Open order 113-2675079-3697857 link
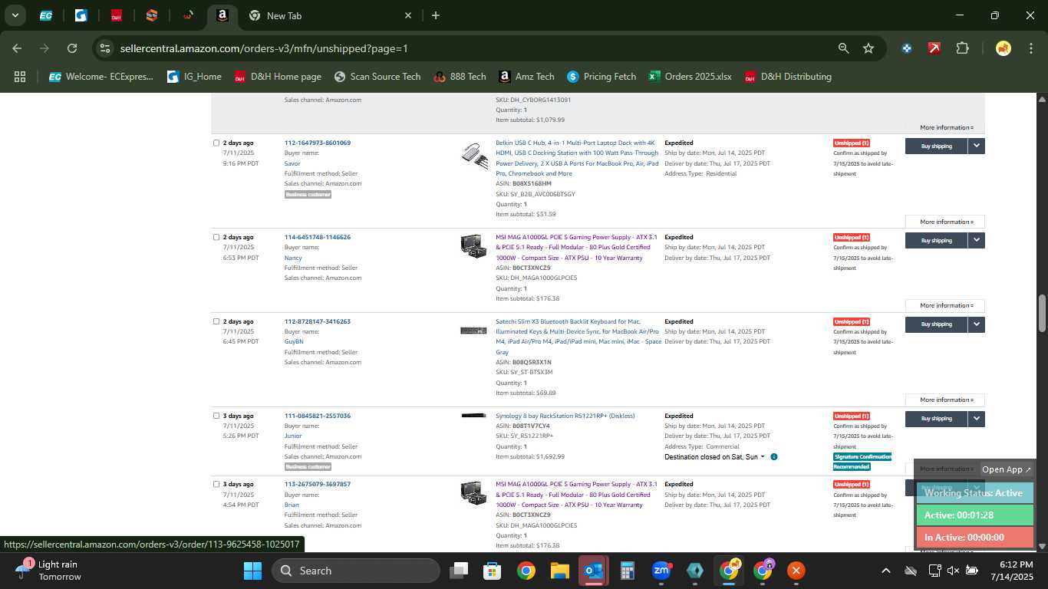 [x=317, y=484]
